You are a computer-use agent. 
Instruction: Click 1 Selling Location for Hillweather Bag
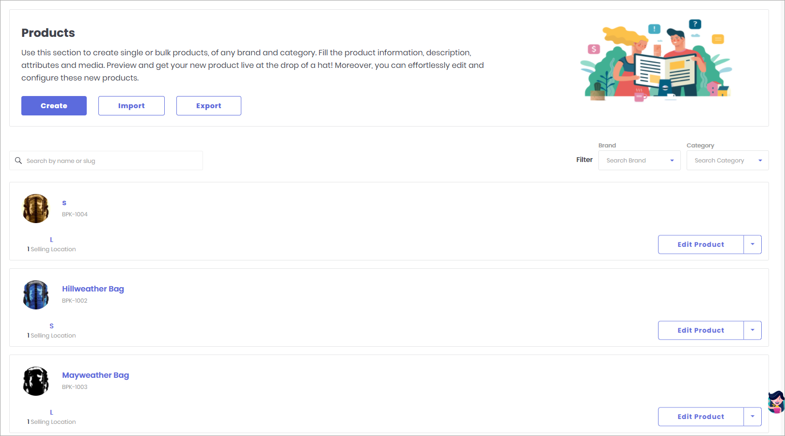(x=51, y=336)
